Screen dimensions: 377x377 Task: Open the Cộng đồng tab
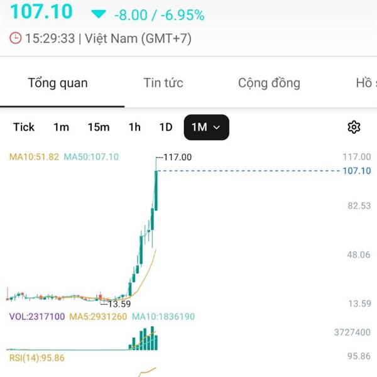[269, 83]
